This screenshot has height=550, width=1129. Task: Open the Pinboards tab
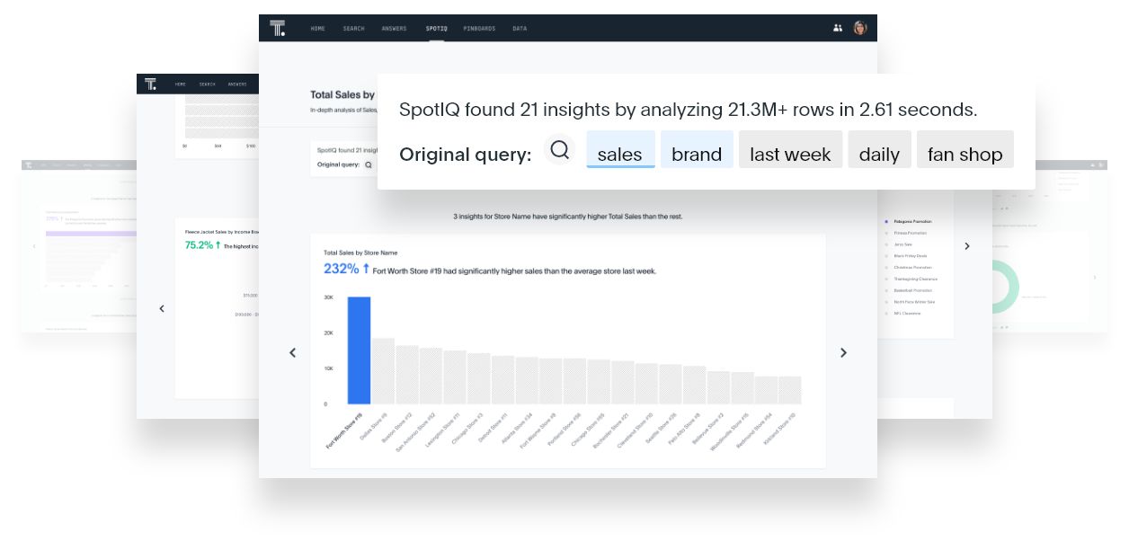click(479, 29)
